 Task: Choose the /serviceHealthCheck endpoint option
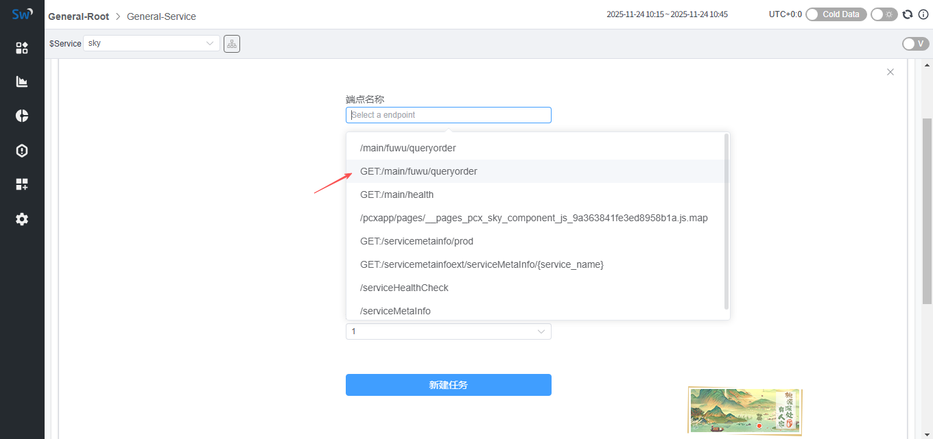[x=404, y=288]
